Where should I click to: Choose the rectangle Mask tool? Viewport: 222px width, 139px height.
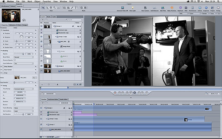81,8
